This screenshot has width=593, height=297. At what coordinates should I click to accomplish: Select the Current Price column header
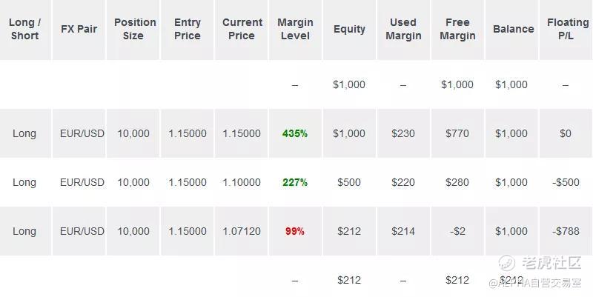(x=242, y=29)
